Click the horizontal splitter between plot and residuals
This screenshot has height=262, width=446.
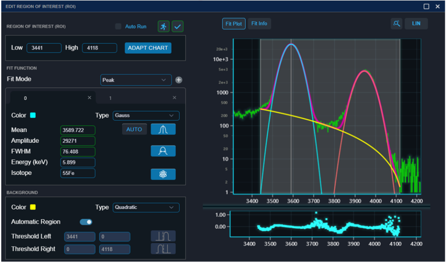(x=316, y=206)
